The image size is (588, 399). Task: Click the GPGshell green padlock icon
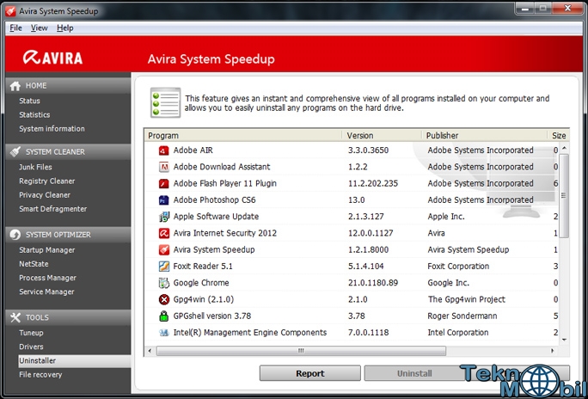click(x=164, y=316)
